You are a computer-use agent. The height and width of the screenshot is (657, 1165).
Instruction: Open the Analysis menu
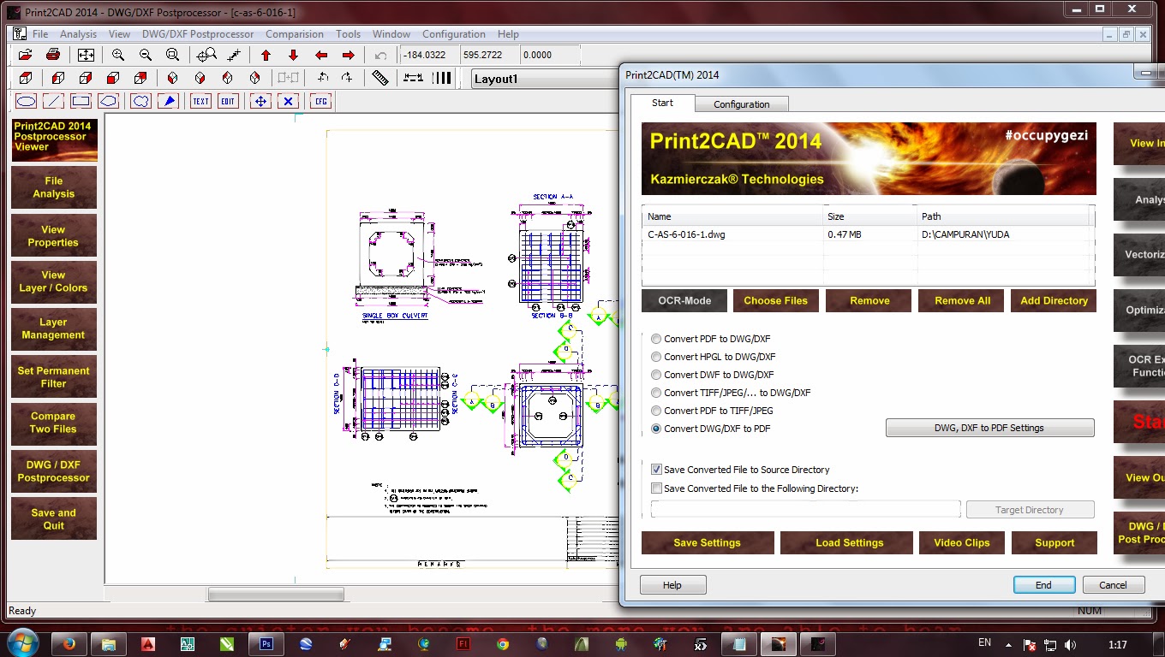78,34
